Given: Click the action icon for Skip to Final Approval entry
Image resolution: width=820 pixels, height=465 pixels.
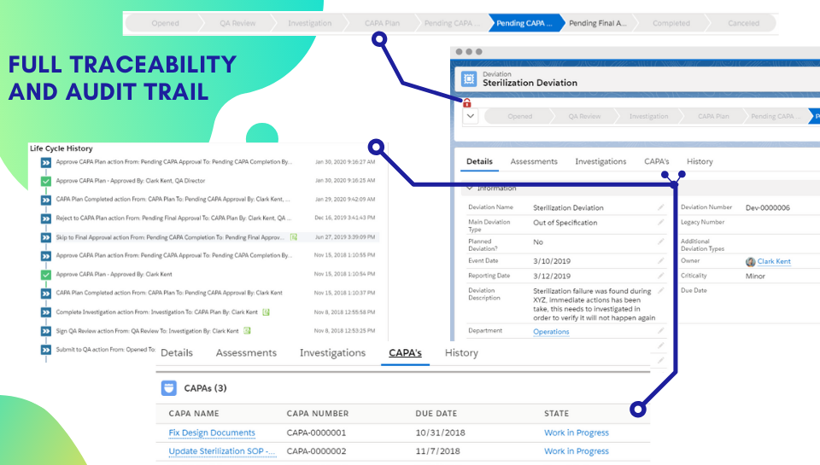Looking at the screenshot, I should tap(46, 237).
